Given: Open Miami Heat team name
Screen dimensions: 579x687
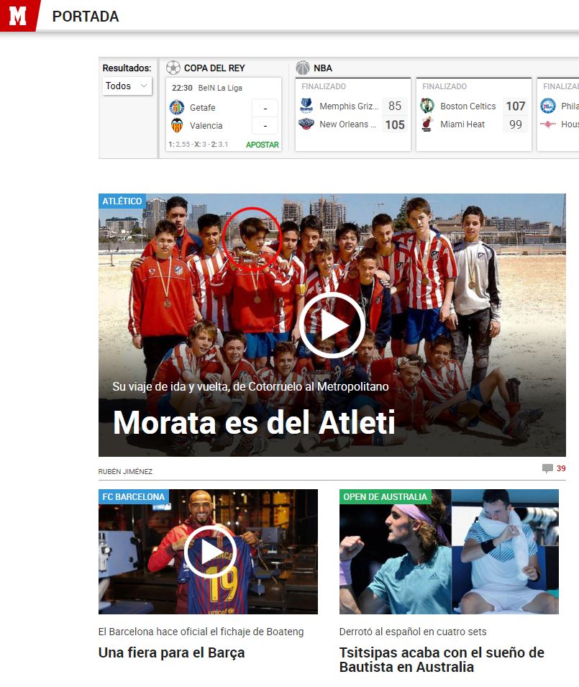Looking at the screenshot, I should coord(462,124).
